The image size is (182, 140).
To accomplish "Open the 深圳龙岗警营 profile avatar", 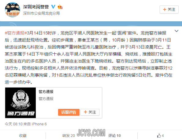I will click(x=13, y=10).
